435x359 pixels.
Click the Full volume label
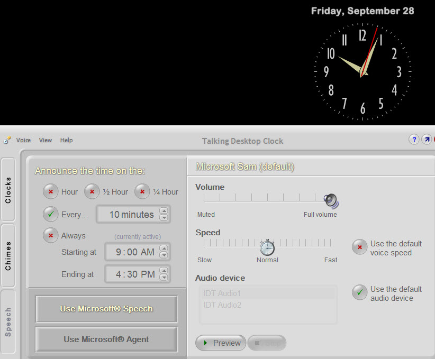(320, 214)
